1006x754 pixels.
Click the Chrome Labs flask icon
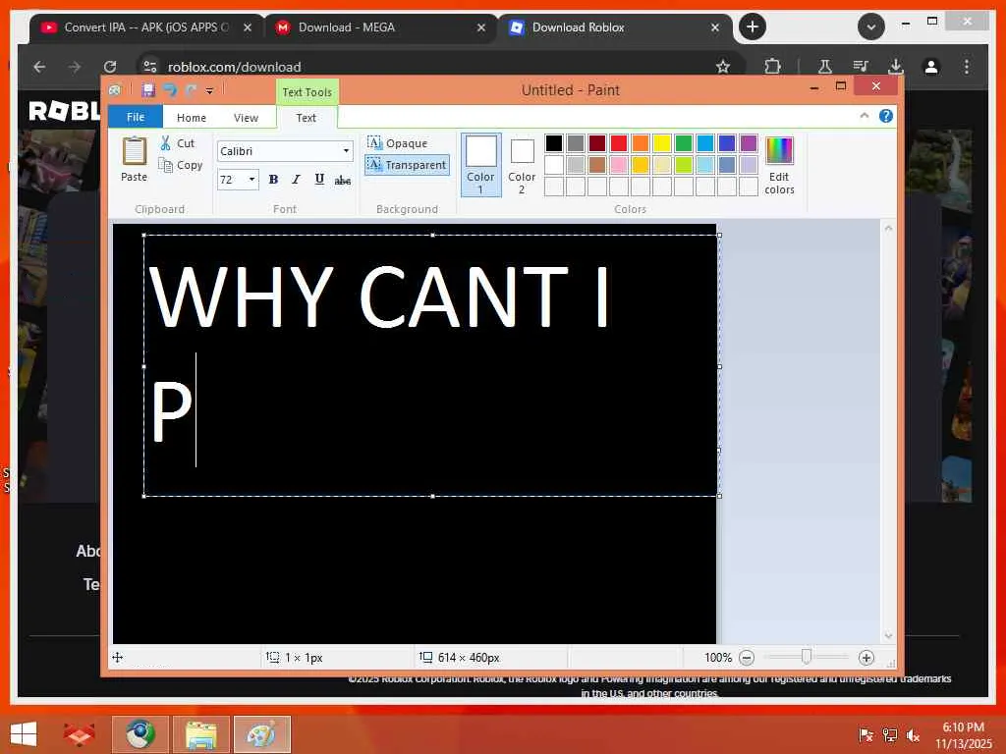825,66
